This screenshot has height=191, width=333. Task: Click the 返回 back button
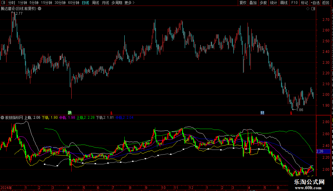click(x=326, y=3)
